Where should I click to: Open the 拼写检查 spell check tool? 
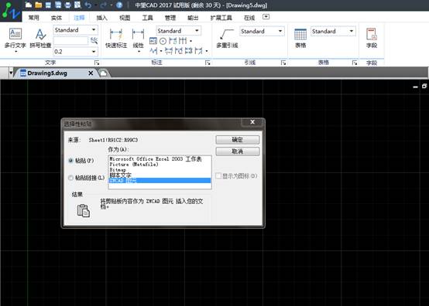click(x=40, y=38)
